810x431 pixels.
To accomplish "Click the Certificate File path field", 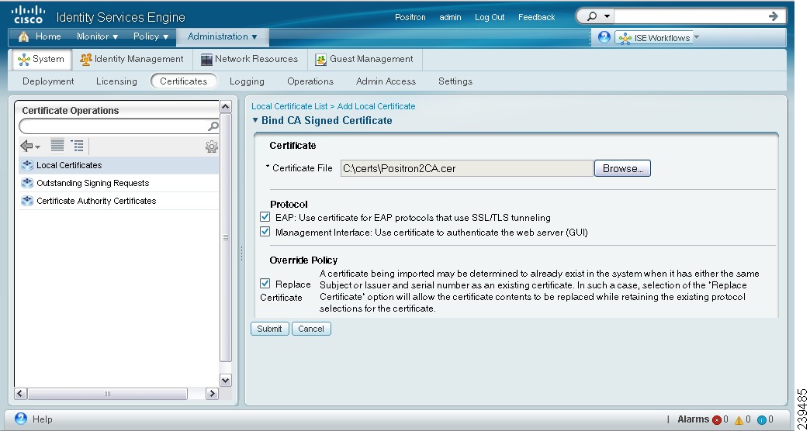I will [466, 168].
